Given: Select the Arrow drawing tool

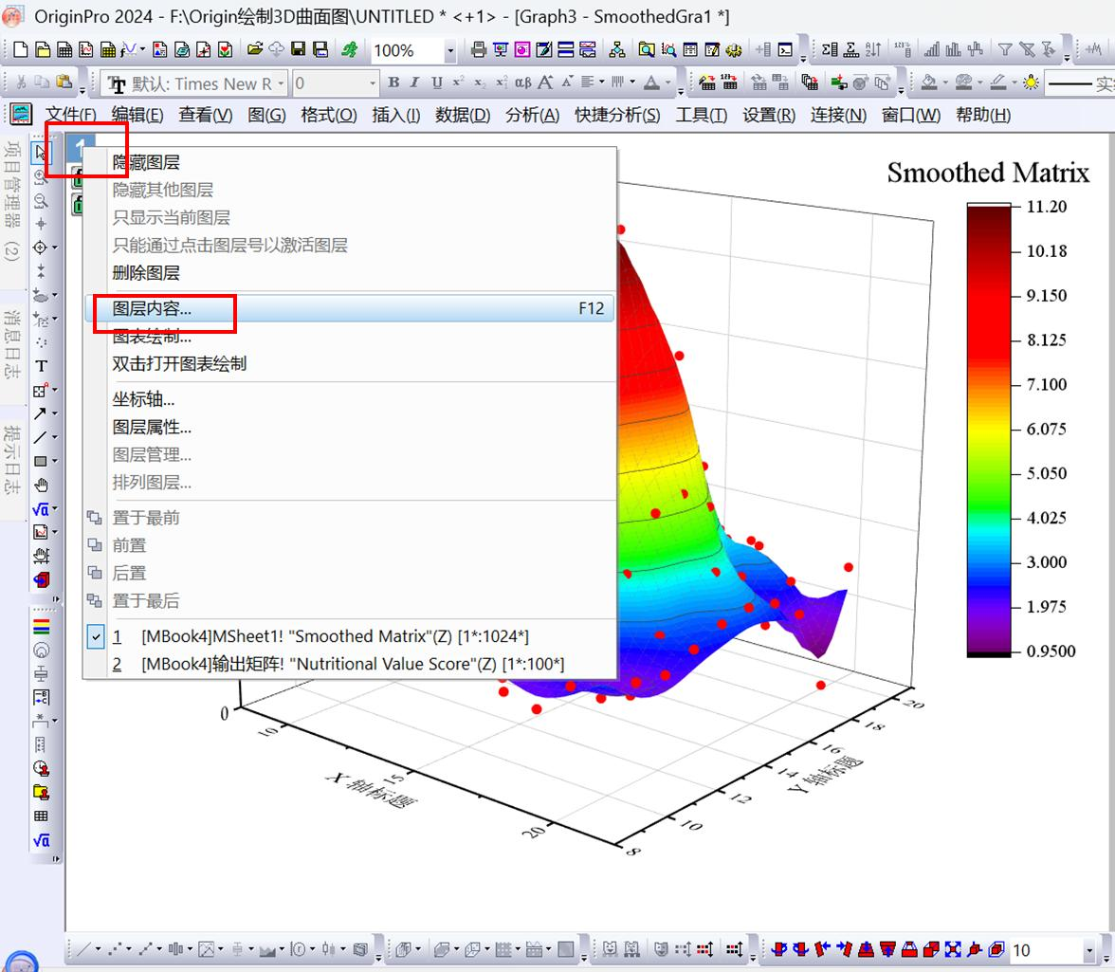Looking at the screenshot, I should [40, 413].
